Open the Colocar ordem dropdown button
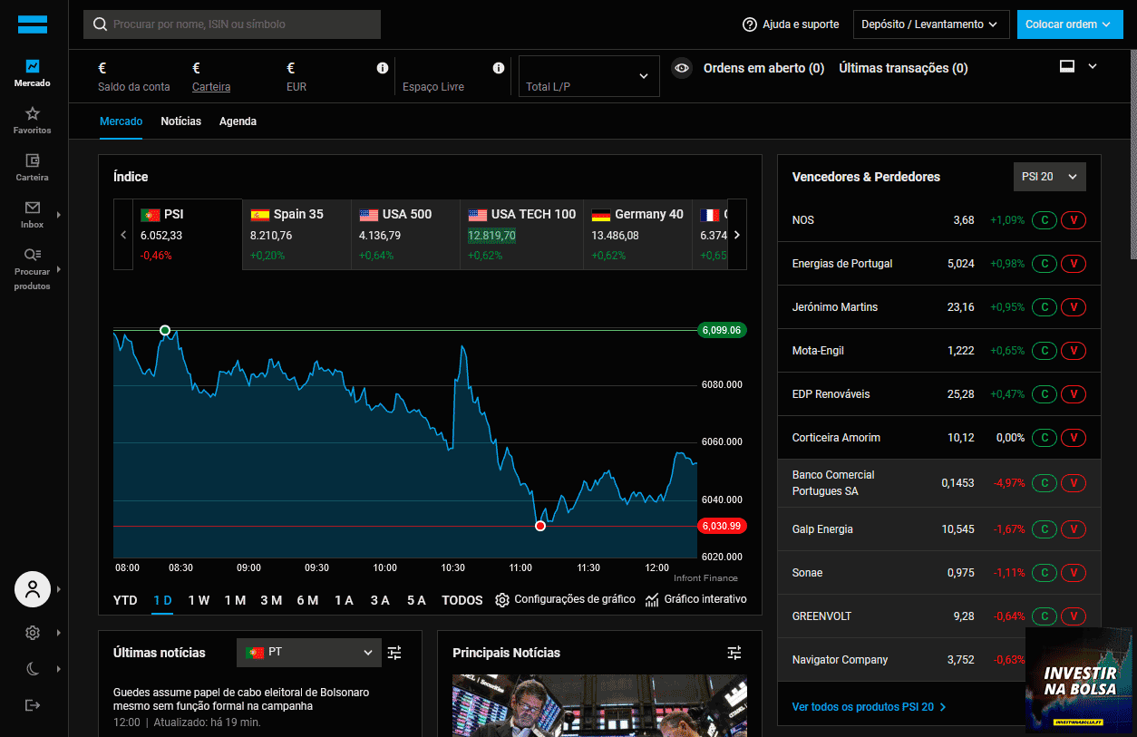1137x737 pixels. (1069, 24)
